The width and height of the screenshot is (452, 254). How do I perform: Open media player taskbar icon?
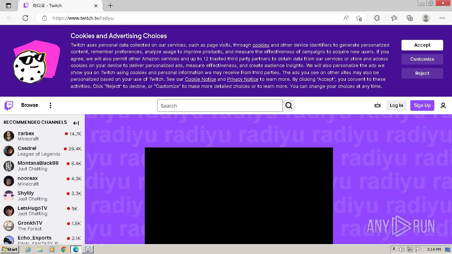[x=52, y=249]
